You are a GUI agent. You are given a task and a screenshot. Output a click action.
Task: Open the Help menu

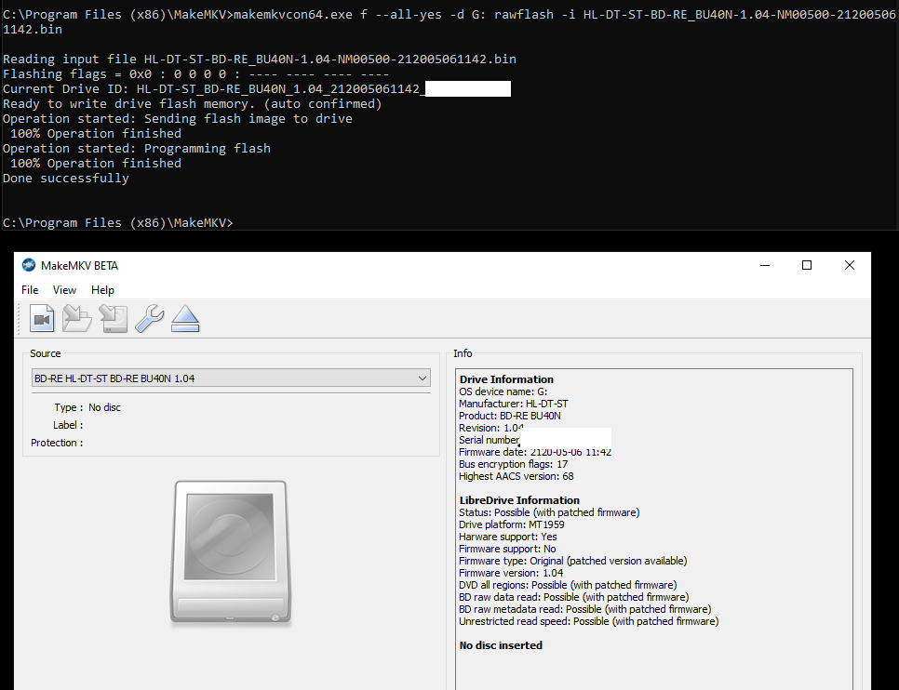(102, 290)
